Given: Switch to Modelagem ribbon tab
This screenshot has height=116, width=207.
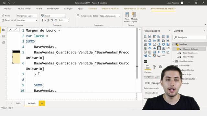Looking at the screenshot, I should (x=53, y=9).
